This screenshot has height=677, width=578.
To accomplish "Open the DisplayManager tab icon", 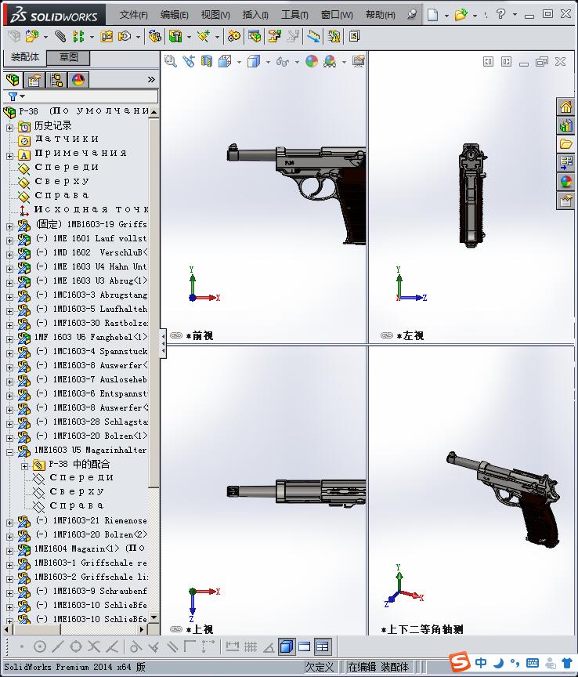I will click(78, 80).
